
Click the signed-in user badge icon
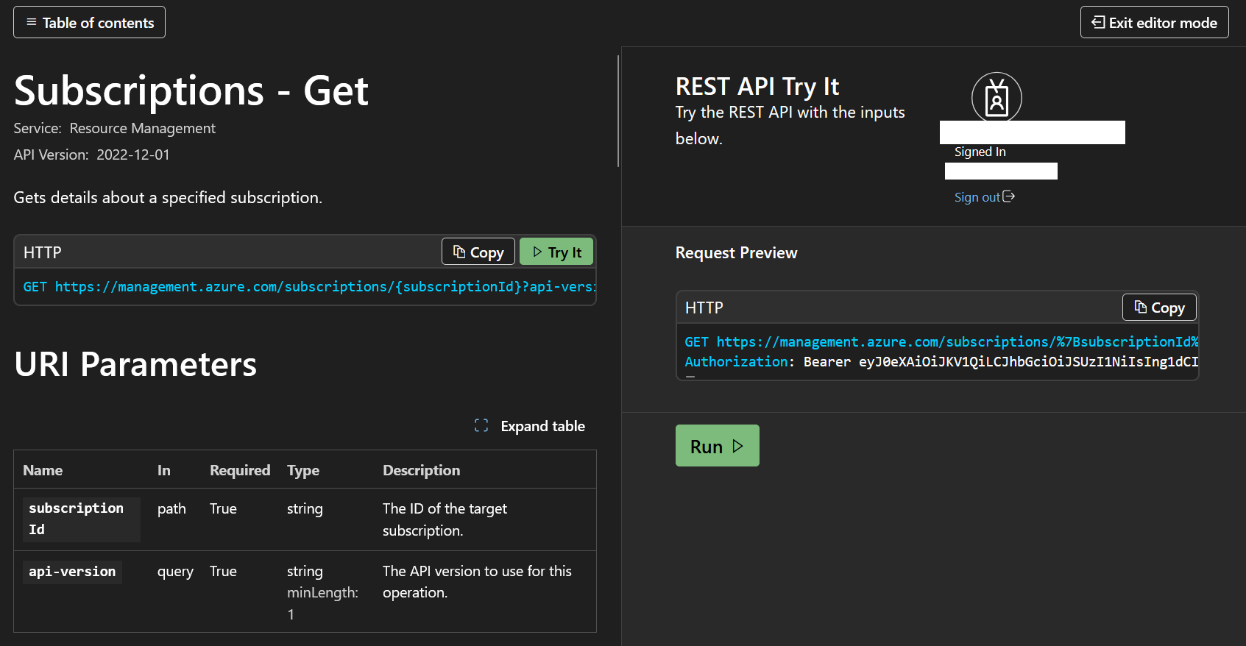997,97
